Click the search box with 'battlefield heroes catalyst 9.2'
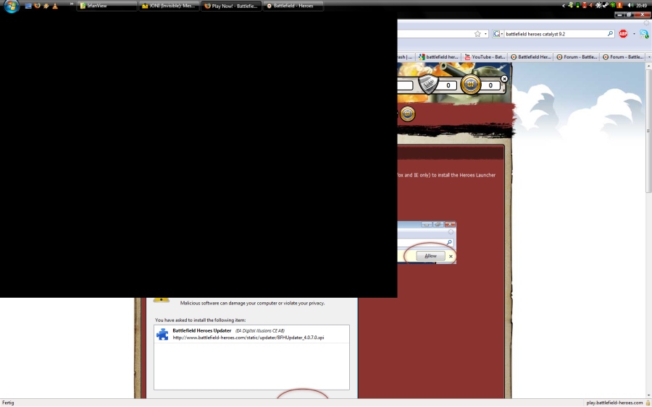Image resolution: width=652 pixels, height=407 pixels. pyautogui.click(x=555, y=34)
